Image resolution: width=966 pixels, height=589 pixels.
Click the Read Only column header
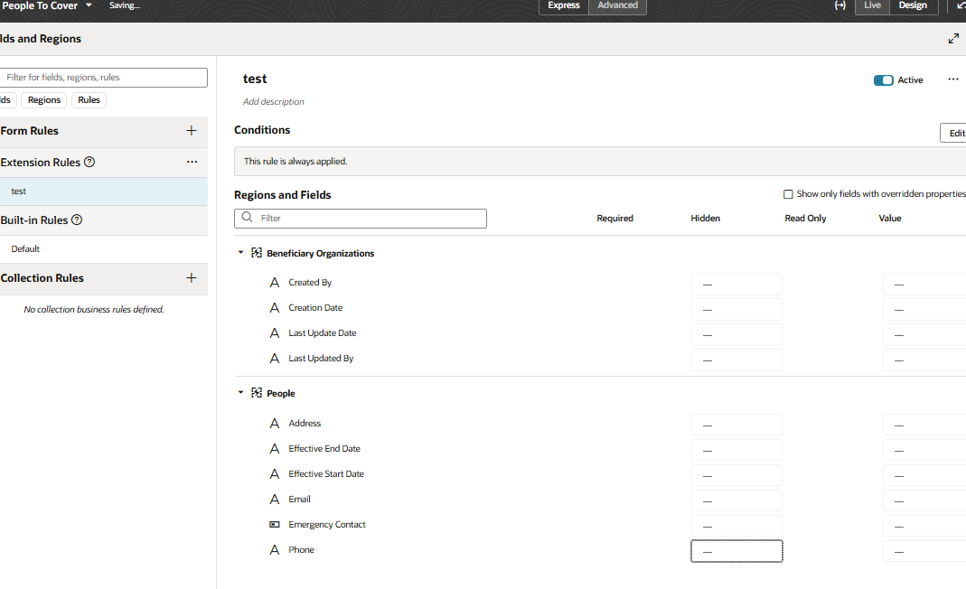point(805,218)
